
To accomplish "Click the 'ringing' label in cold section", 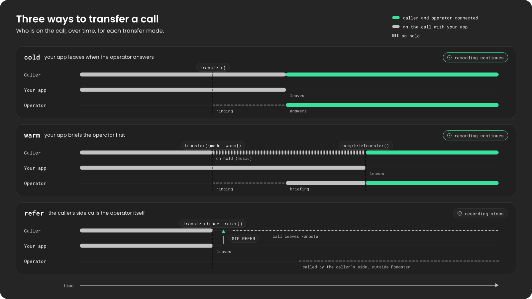I will click(225, 111).
